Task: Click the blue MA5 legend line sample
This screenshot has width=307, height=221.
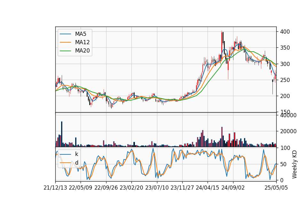Action: click(x=65, y=34)
